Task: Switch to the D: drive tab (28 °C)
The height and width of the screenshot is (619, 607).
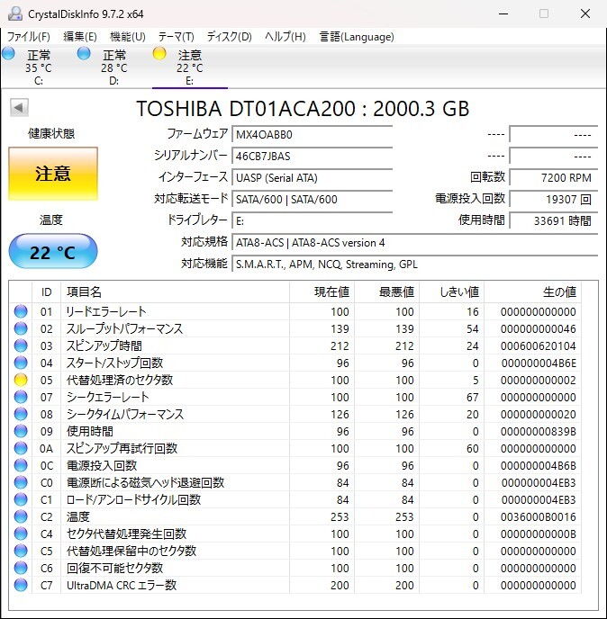Action: coord(114,67)
